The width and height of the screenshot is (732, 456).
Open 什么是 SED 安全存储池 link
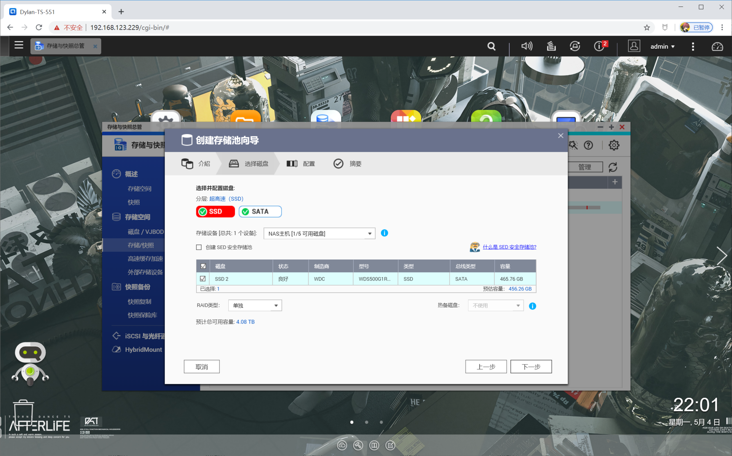[509, 247]
